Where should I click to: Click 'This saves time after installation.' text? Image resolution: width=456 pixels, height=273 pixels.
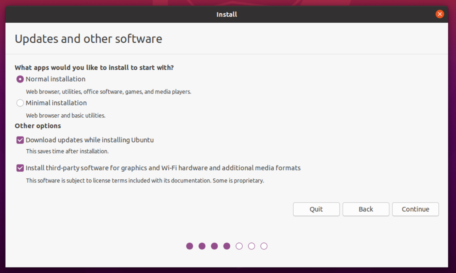click(67, 151)
